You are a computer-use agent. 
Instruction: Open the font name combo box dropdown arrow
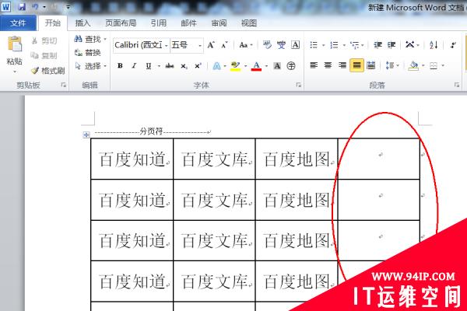(x=167, y=45)
